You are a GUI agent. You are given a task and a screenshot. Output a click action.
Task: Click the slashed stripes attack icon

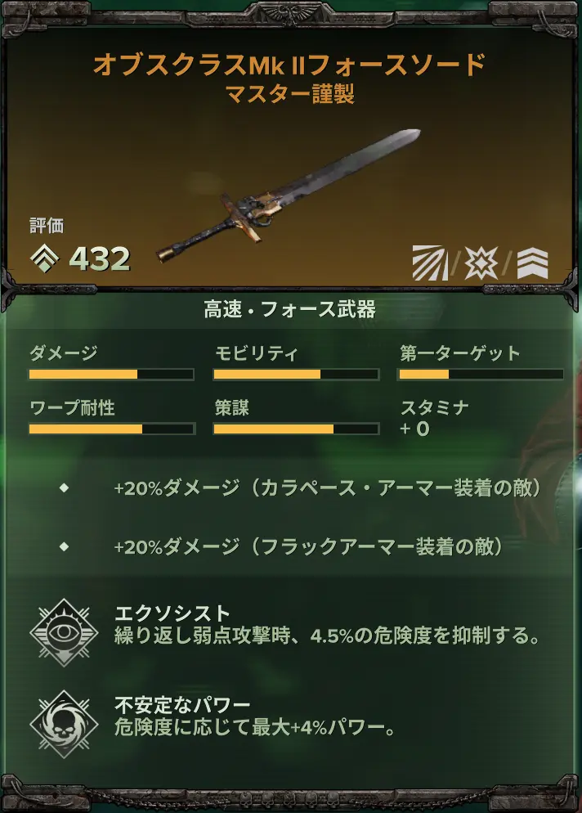click(430, 263)
